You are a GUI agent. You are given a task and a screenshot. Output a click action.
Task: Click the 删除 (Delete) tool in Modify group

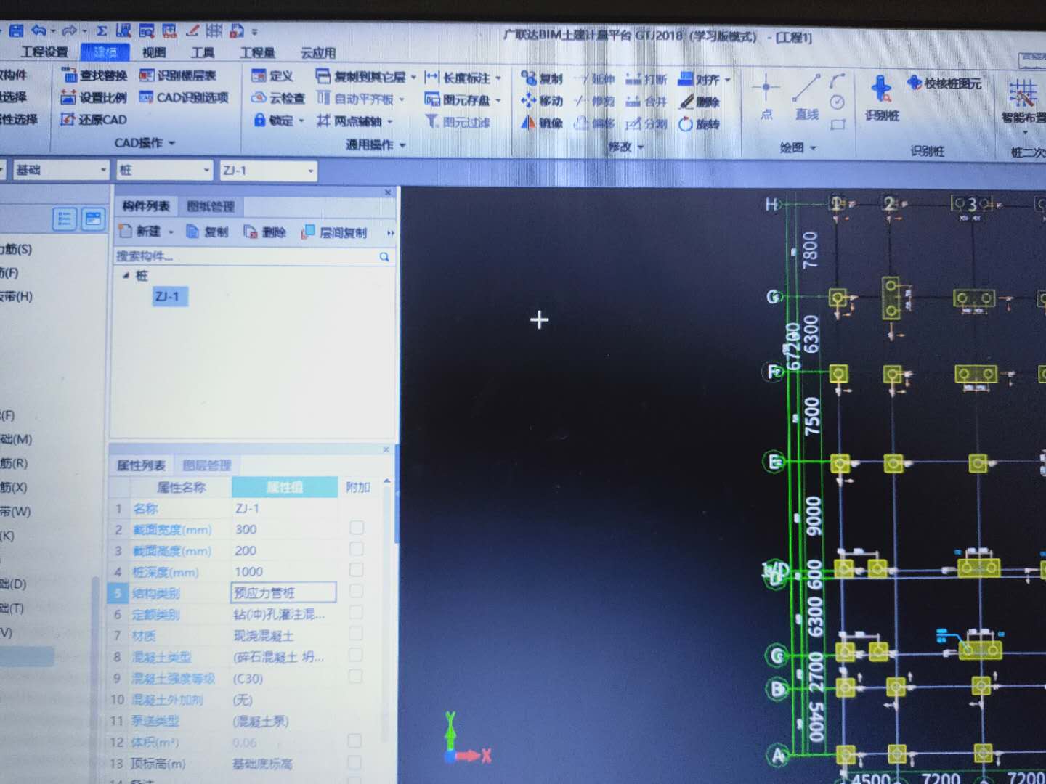[x=700, y=102]
